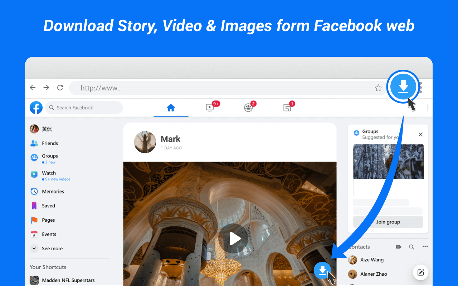Open Madden NFL Superstars shortcut
This screenshot has width=458, height=286.
click(63, 280)
